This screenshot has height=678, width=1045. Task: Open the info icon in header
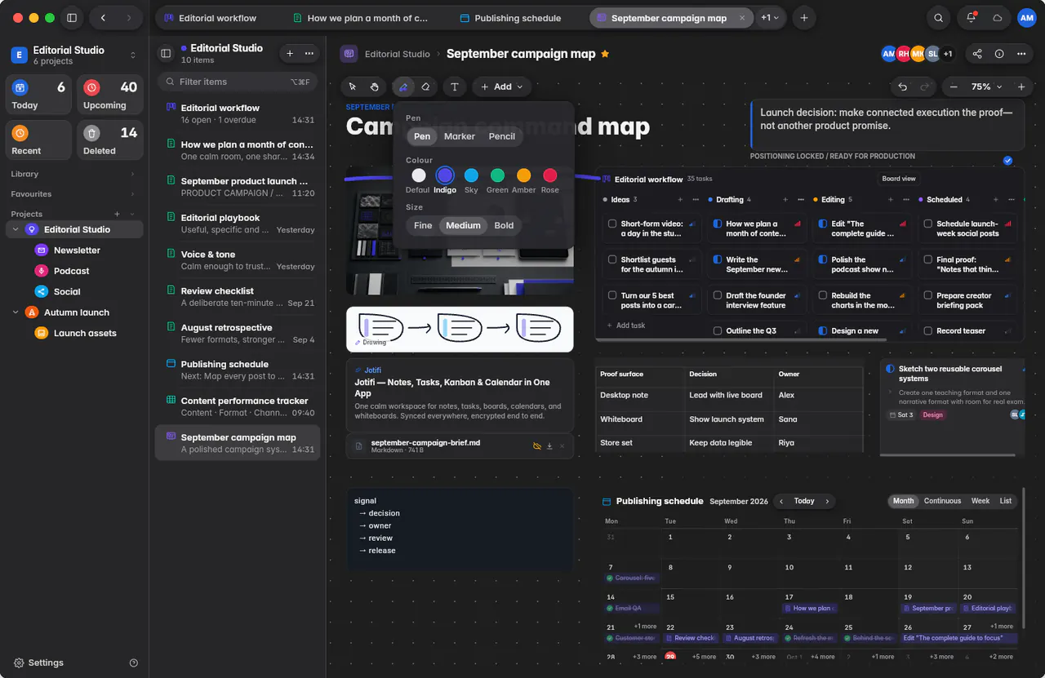point(999,54)
